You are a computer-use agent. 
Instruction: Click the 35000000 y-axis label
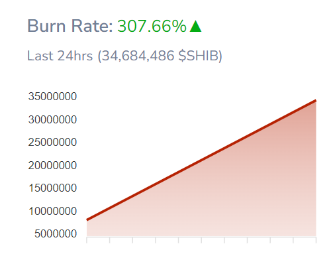52,96
